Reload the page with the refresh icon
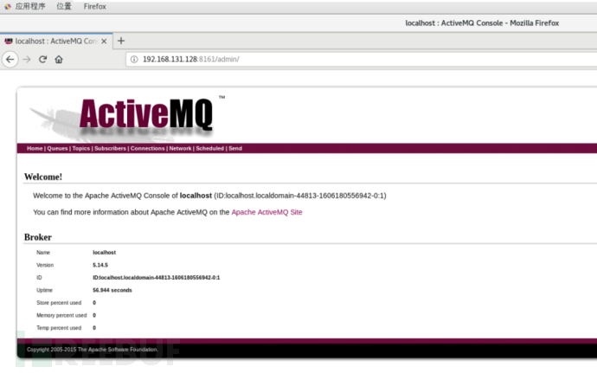This screenshot has height=373, width=597. [42, 60]
